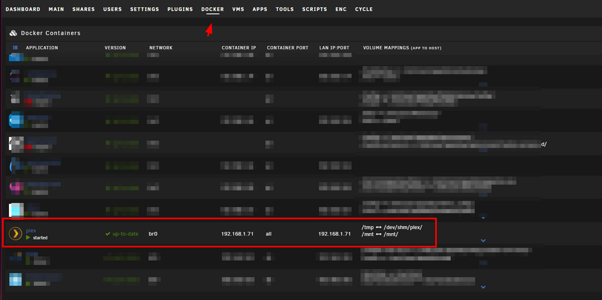Click the green play icon under plex

[x=28, y=238]
